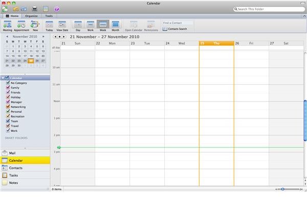Click the My Day icon in the title toolbar
This screenshot has height=197, width=307.
(46, 9)
